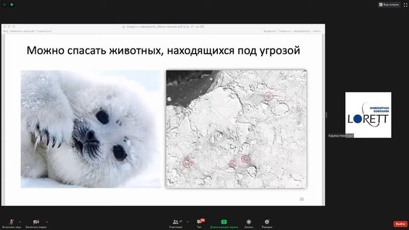Enter full screen mode icon
409x230 pixels.
405,4
